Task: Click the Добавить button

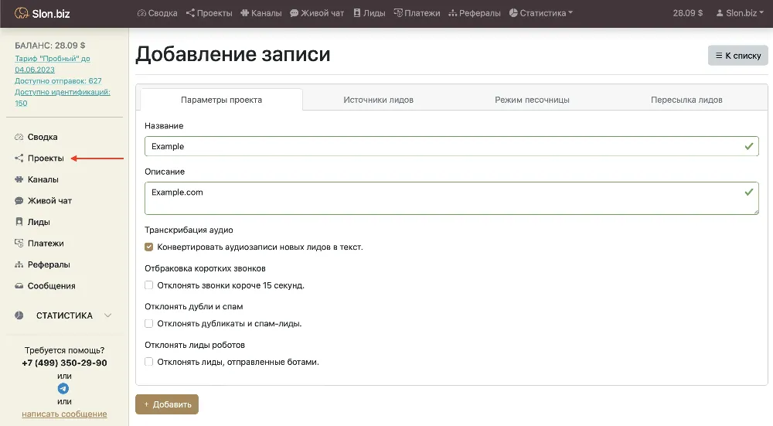Action: click(167, 404)
